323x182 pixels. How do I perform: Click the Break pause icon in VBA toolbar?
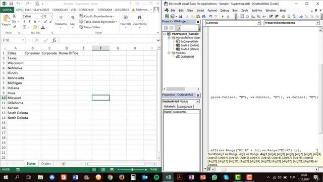coord(228,16)
